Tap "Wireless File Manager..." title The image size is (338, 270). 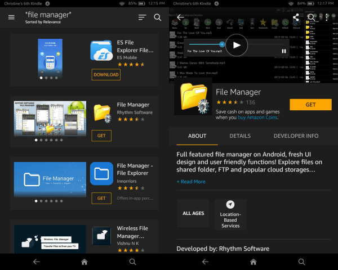click(x=132, y=232)
